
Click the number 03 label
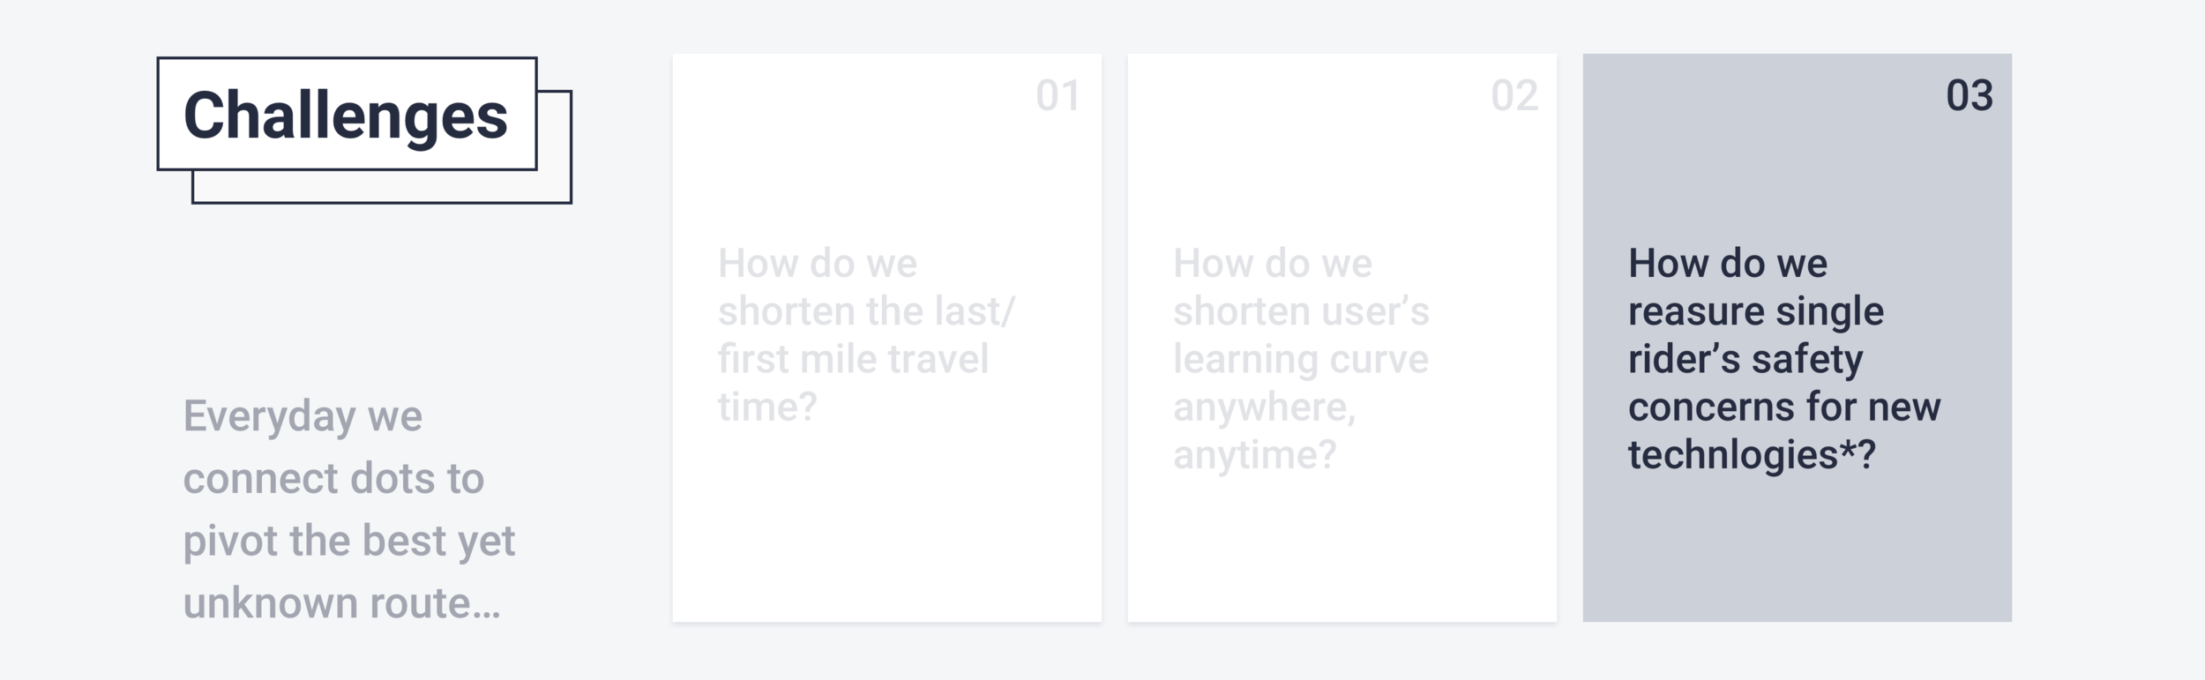tap(1970, 95)
